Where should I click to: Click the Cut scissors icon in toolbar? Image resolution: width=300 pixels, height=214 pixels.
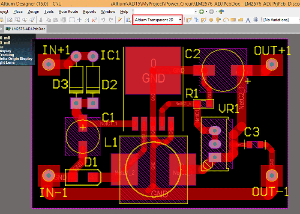[x=41, y=20]
